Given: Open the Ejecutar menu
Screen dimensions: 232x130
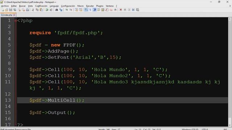Looking at the screenshot, I should (x=90, y=6).
